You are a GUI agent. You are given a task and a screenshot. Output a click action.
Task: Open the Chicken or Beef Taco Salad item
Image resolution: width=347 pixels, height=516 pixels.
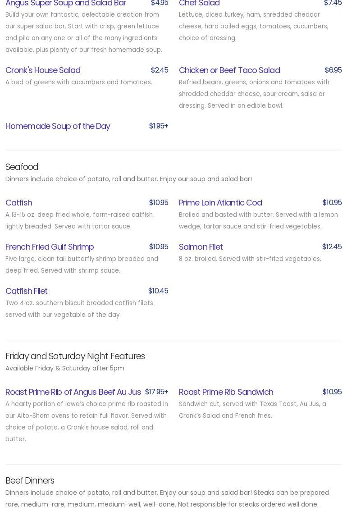(229, 70)
